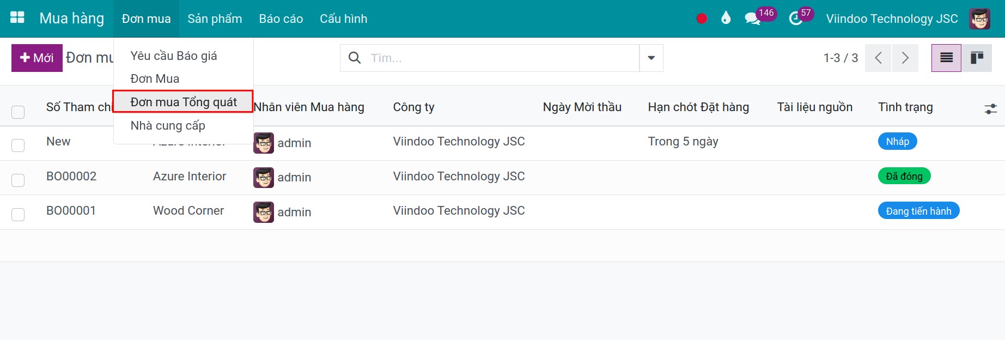Screen dimensions: 1005x340
Task: Open the chat messages icon with 146 badge
Action: pyautogui.click(x=752, y=19)
